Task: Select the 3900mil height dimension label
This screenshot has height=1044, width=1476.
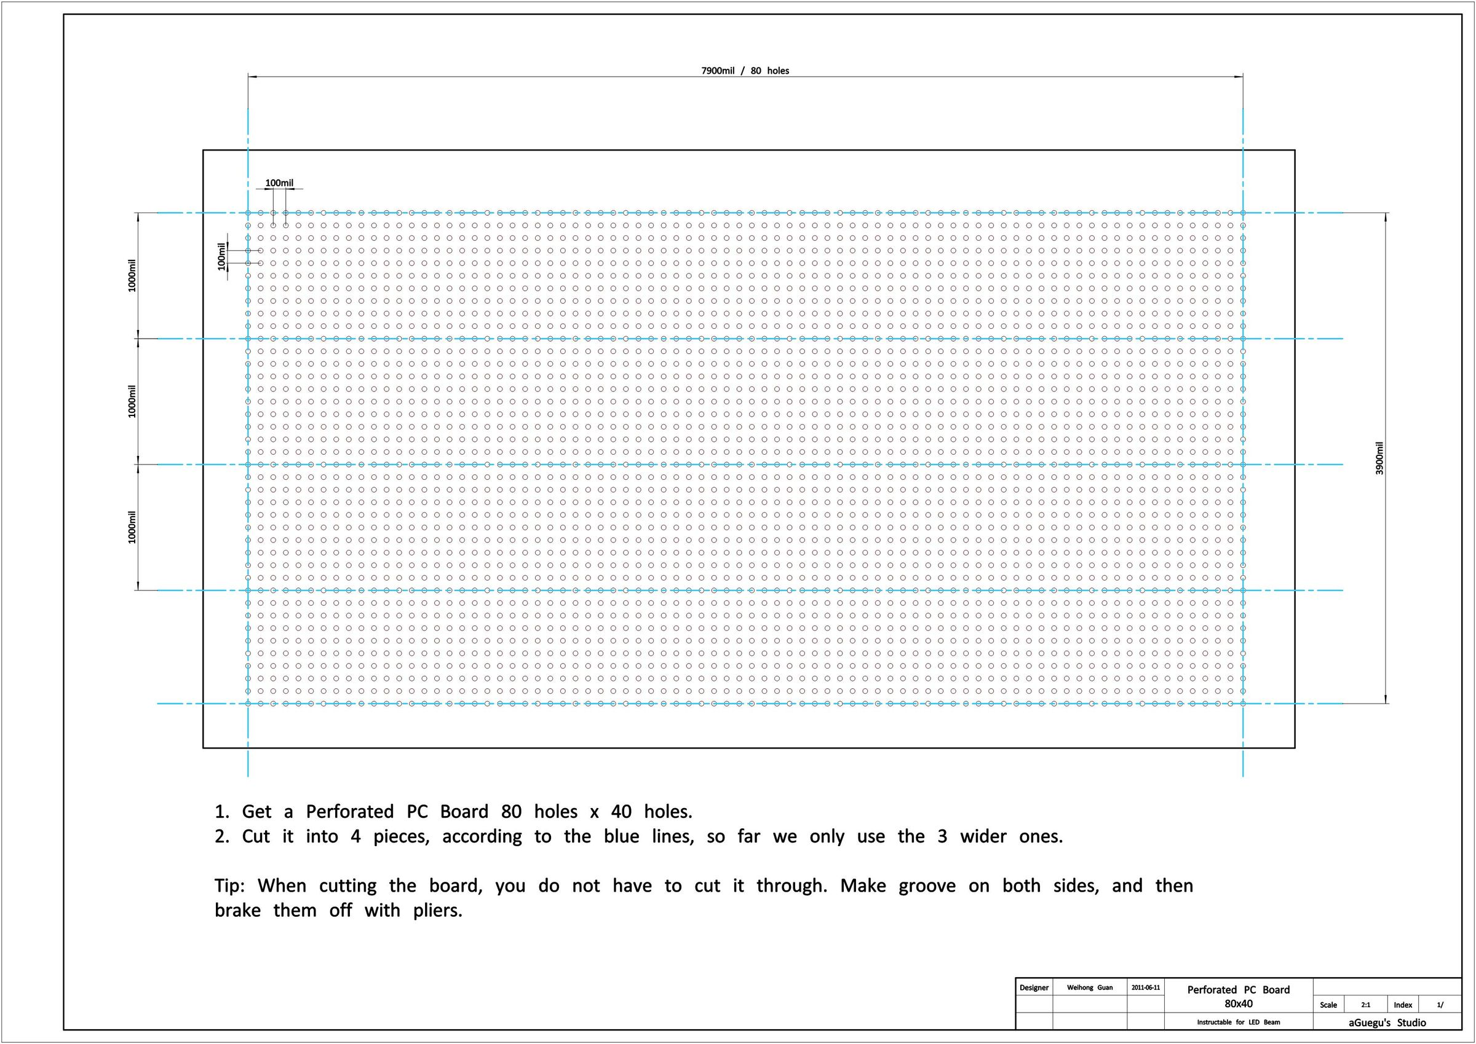Action: click(1379, 458)
